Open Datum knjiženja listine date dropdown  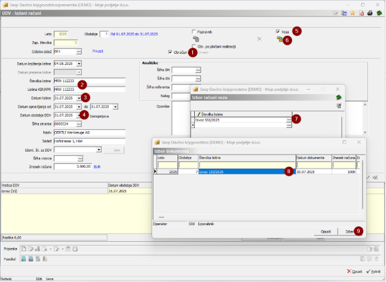79,64
